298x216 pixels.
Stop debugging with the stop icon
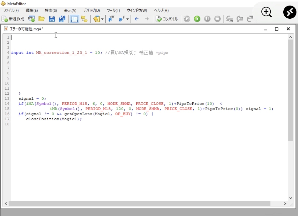tap(217, 19)
